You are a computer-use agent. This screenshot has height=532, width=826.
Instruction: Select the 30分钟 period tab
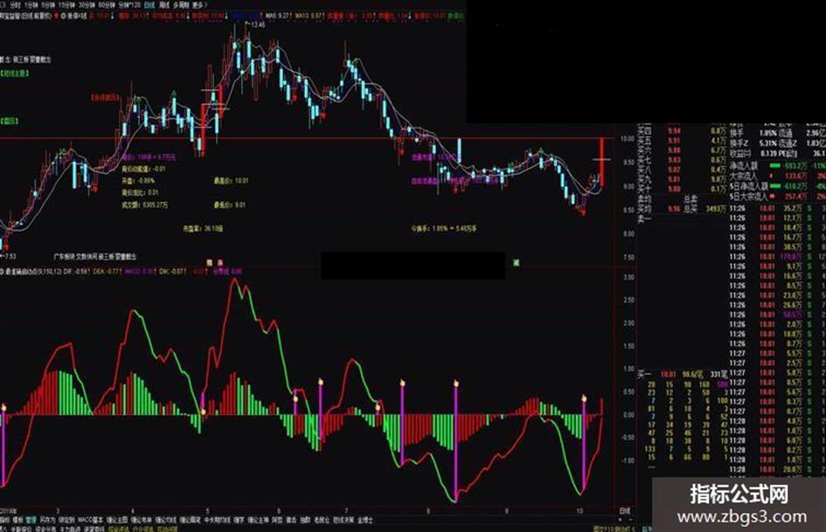click(87, 4)
